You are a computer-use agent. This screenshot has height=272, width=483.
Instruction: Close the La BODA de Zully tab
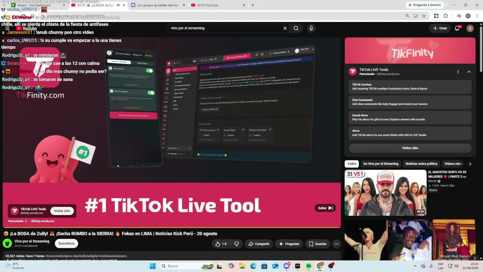(x=124, y=5)
